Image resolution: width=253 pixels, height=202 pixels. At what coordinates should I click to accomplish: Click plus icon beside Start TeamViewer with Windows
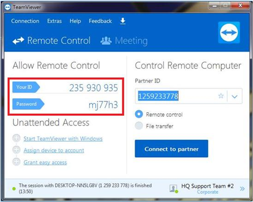pos(17,138)
